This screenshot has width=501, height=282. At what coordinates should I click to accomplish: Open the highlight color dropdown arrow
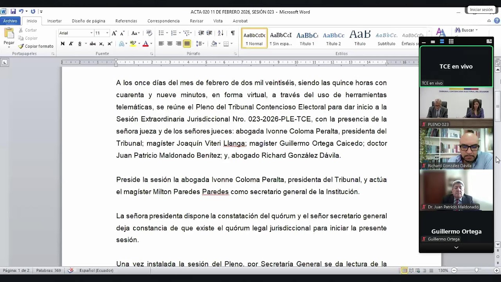pyautogui.click(x=139, y=44)
